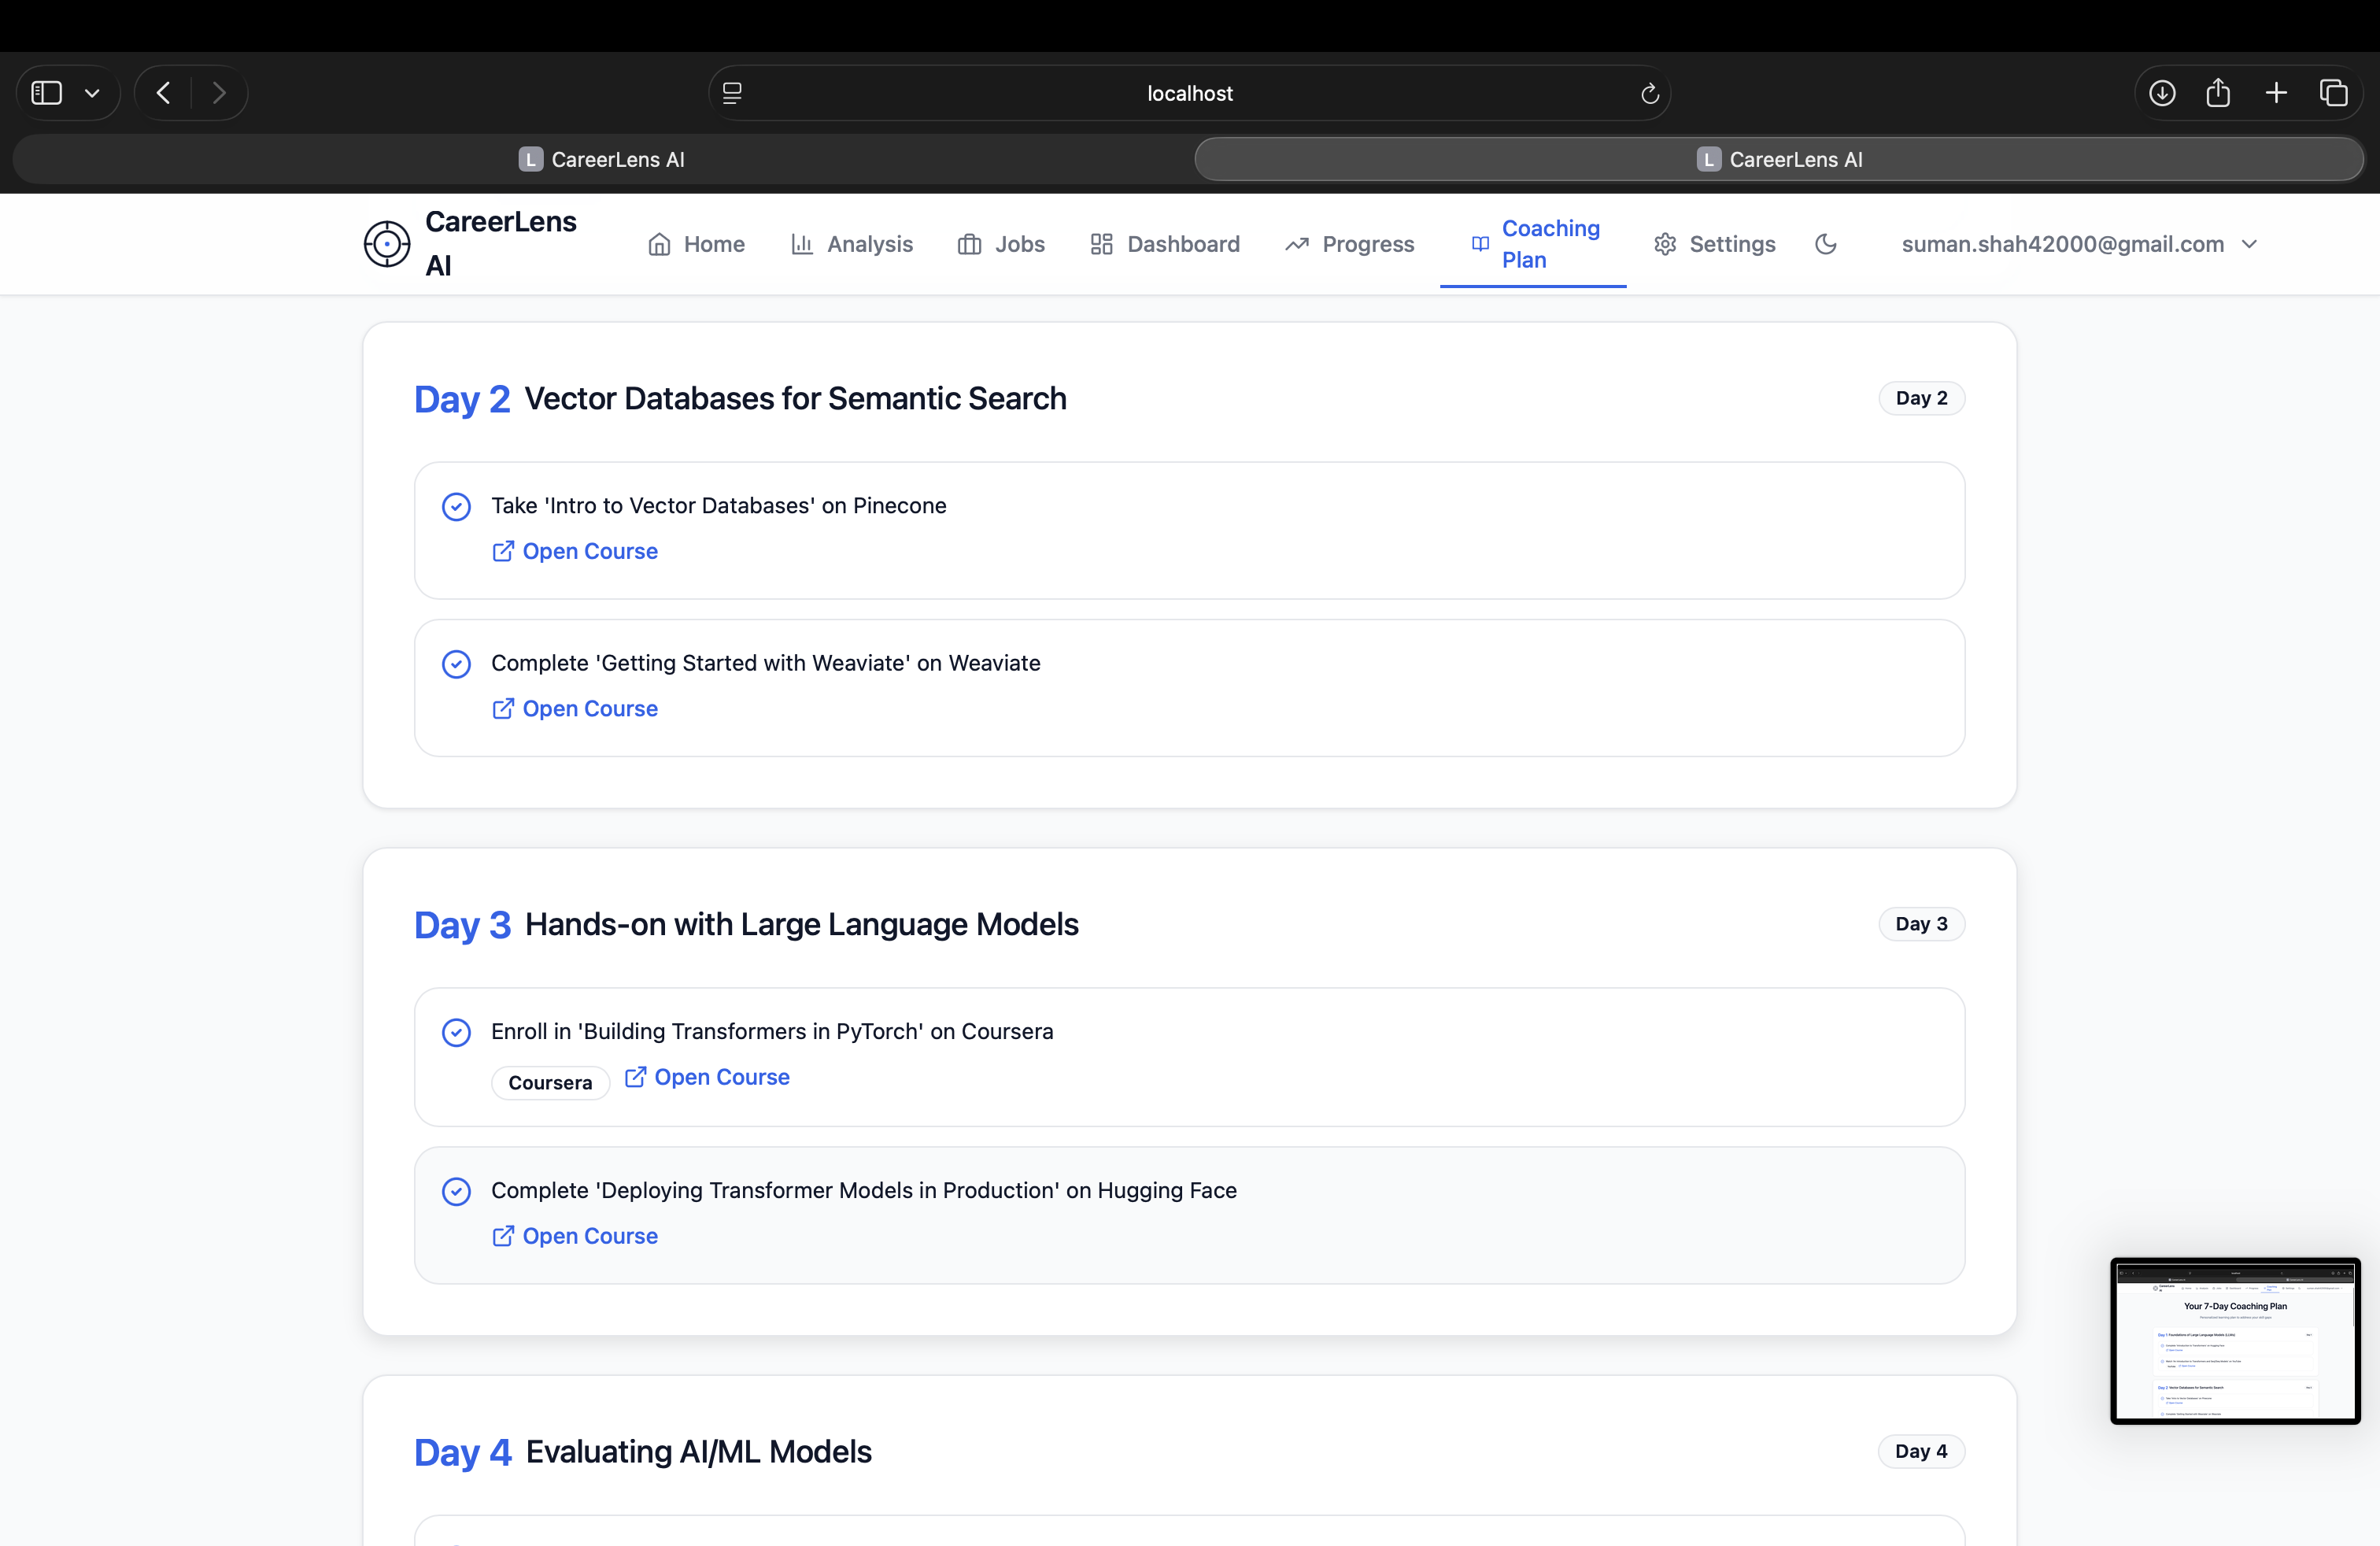
Task: Switch to the first CareerLens AI browser tab
Action: 602,159
